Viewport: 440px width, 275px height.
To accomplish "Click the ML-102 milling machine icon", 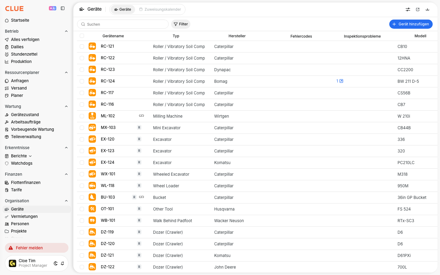I will tap(92, 116).
